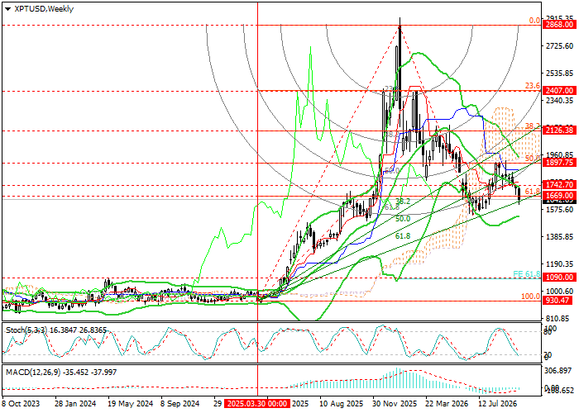
Task: Select the cyan FE 61.8 expansion label
Action: [527, 274]
